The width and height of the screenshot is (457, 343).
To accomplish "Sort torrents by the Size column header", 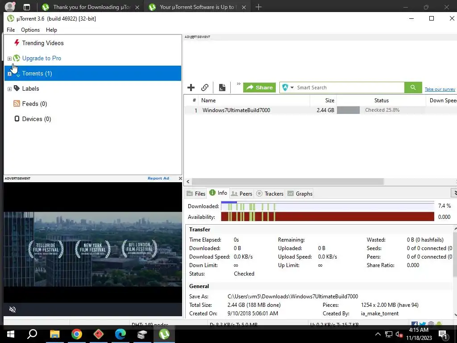I will [323, 100].
